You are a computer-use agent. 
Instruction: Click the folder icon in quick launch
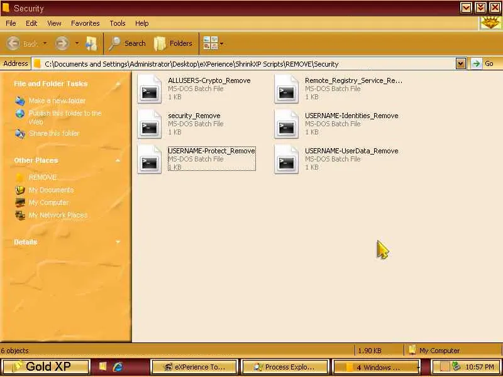pyautogui.click(x=102, y=367)
